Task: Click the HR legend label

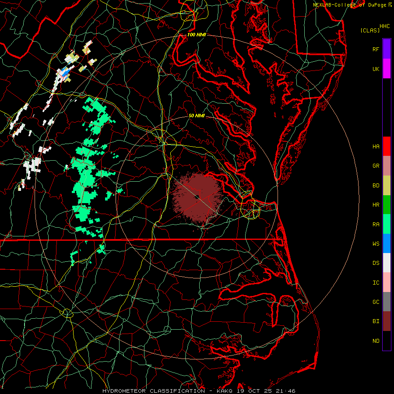Action: point(376,205)
